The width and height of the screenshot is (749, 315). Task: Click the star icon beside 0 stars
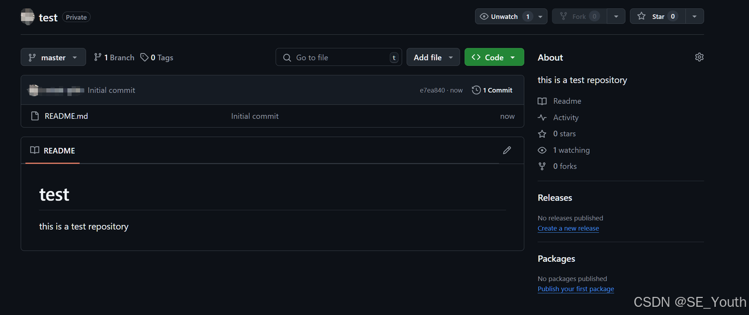pyautogui.click(x=542, y=134)
